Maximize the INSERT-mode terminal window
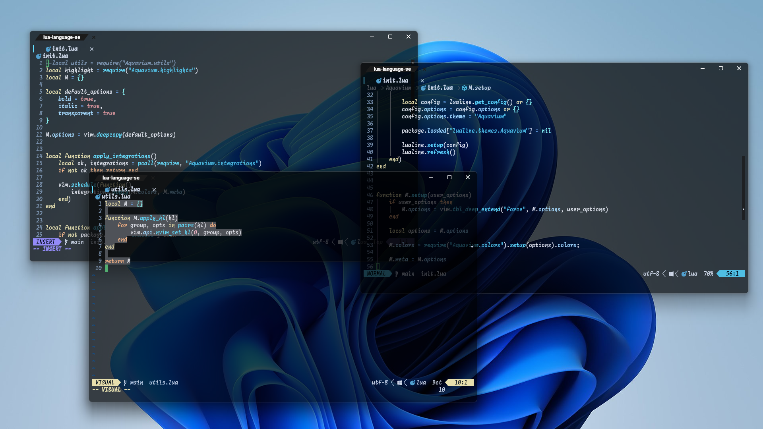The width and height of the screenshot is (763, 429). click(390, 37)
